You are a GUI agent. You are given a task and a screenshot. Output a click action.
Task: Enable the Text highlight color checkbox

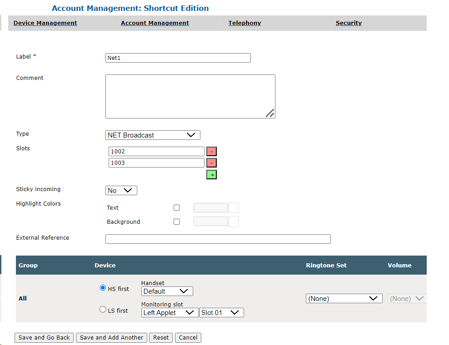click(177, 208)
